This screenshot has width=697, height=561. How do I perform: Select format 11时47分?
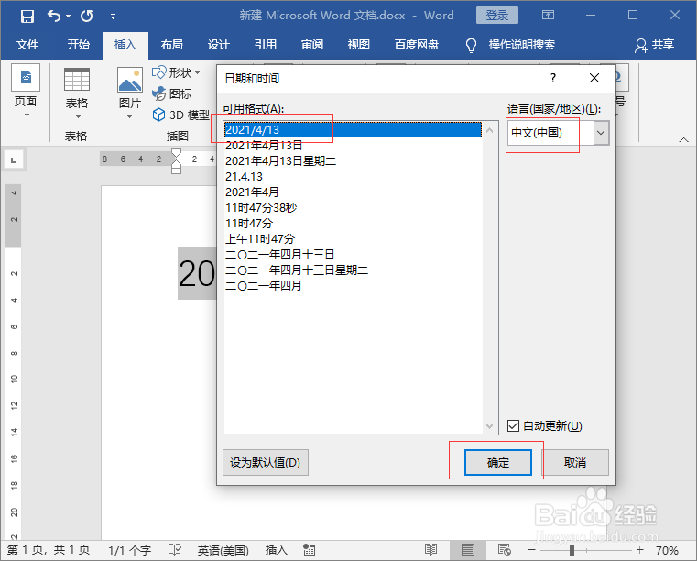[353, 223]
